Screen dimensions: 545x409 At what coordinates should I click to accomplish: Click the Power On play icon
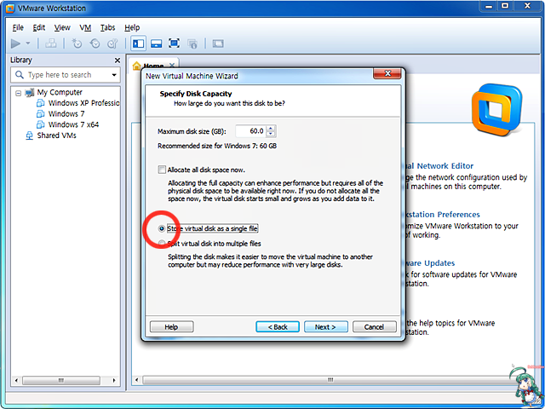click(15, 43)
